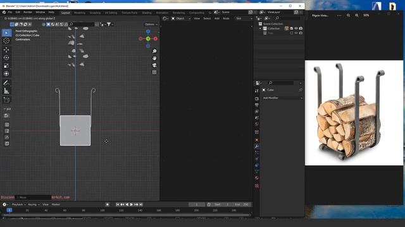This screenshot has width=405, height=227.
Task: Toggle camera view in the viewport
Action: pyautogui.click(x=154, y=65)
